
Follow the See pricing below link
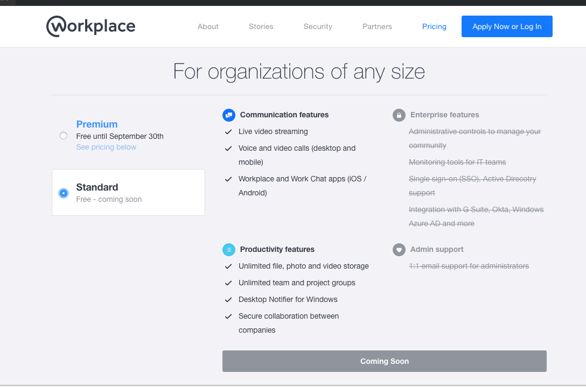[106, 147]
